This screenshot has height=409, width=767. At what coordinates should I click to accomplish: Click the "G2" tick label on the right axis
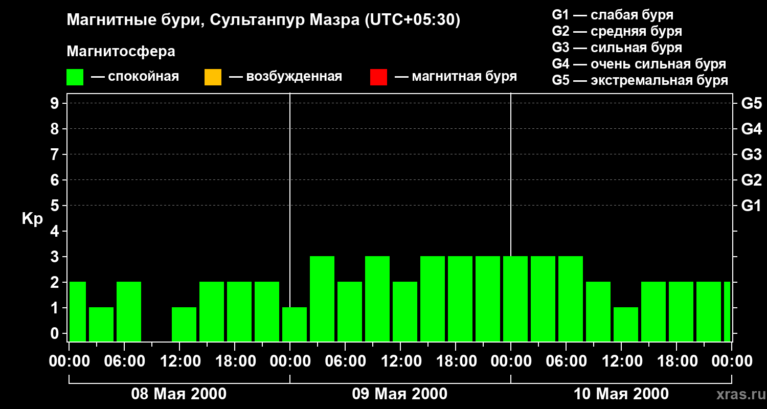coord(751,180)
